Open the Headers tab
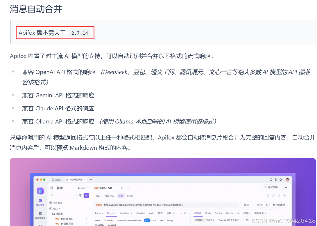 [126, 213]
